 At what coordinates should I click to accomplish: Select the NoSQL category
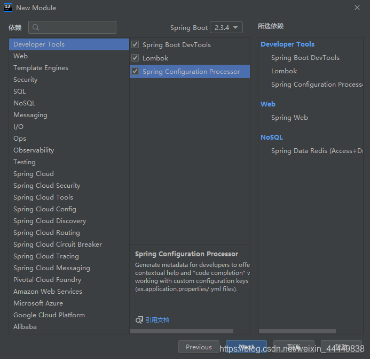69,103
